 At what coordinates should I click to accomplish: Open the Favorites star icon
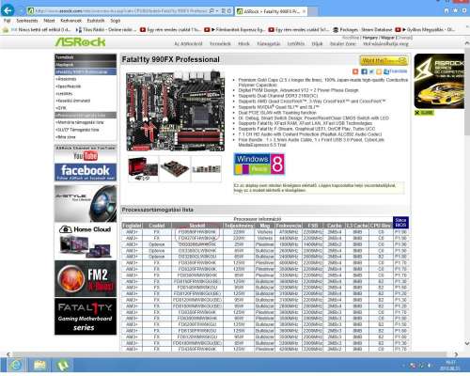(x=455, y=11)
